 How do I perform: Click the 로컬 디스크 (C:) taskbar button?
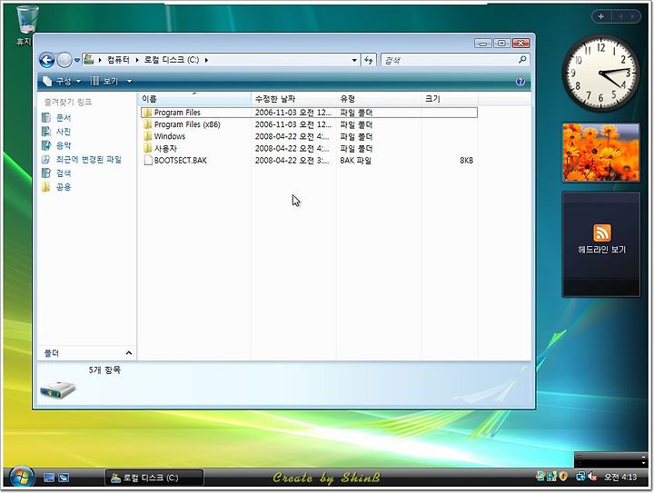tap(154, 478)
